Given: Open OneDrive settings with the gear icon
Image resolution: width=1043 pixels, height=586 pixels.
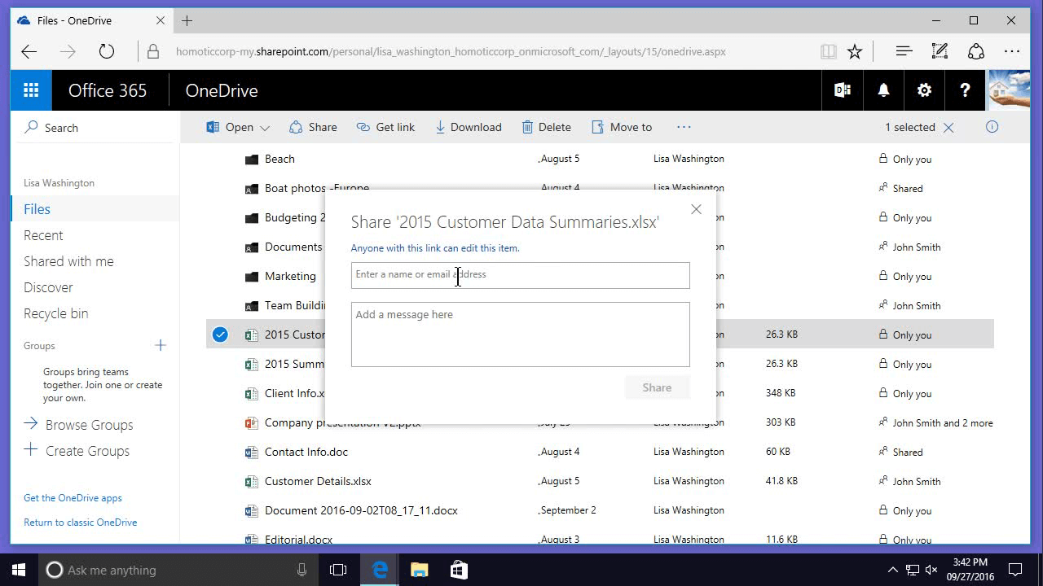Looking at the screenshot, I should click(924, 90).
